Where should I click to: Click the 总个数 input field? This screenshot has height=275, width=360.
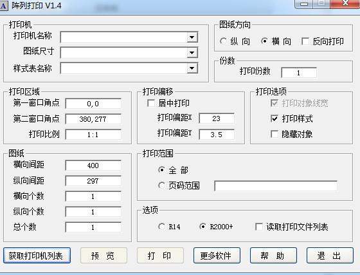(x=93, y=227)
